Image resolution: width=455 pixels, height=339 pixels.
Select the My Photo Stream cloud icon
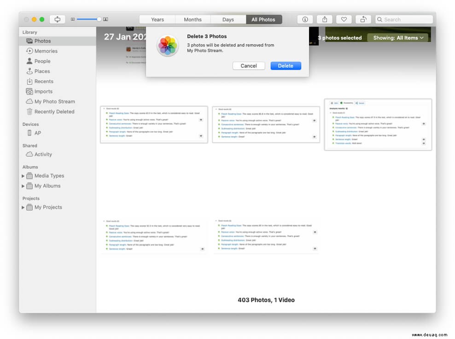tap(29, 101)
